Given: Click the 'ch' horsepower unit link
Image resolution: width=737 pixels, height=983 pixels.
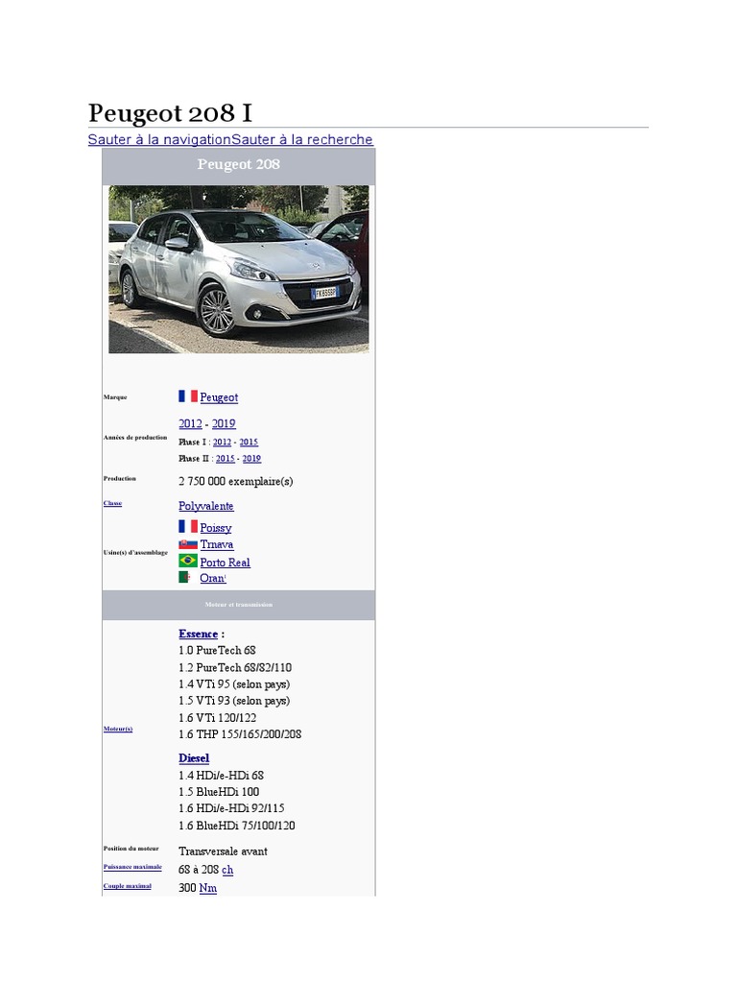Looking at the screenshot, I should coord(227,870).
